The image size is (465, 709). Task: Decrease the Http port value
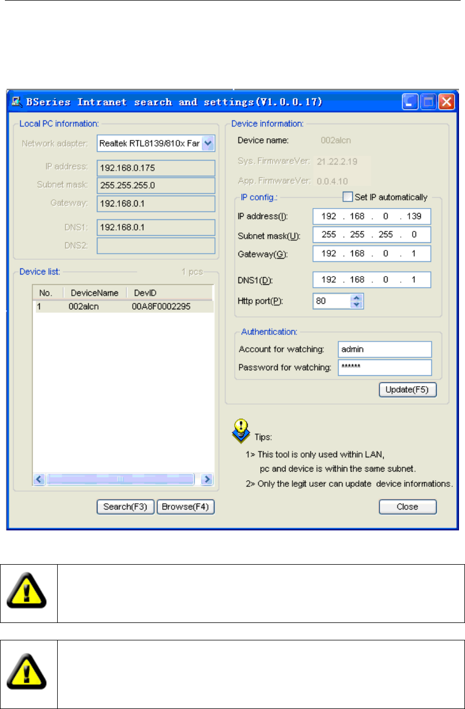[357, 304]
